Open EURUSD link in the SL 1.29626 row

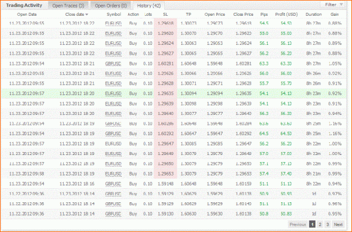(113, 73)
